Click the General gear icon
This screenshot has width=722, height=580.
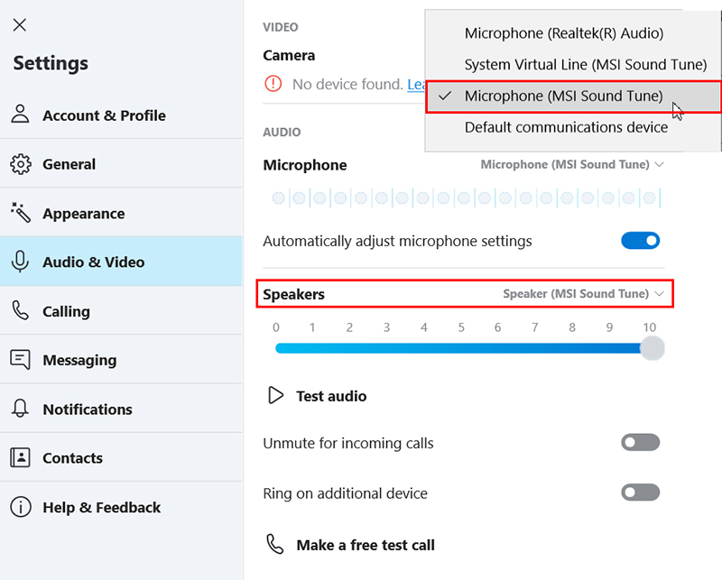point(20,164)
